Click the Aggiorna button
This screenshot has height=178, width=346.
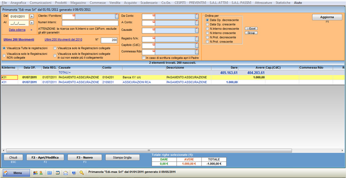tap(327, 17)
